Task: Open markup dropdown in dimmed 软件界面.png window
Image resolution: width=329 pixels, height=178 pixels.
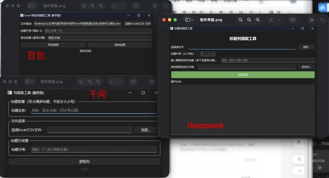Action: pos(123,6)
